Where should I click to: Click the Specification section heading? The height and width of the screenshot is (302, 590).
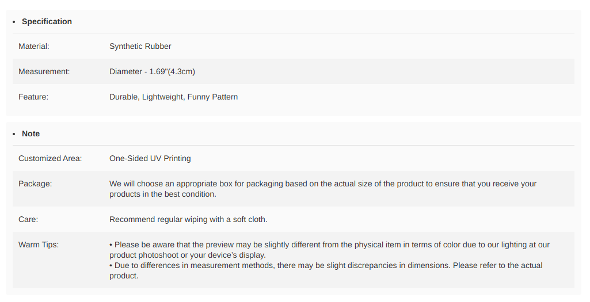pos(47,21)
